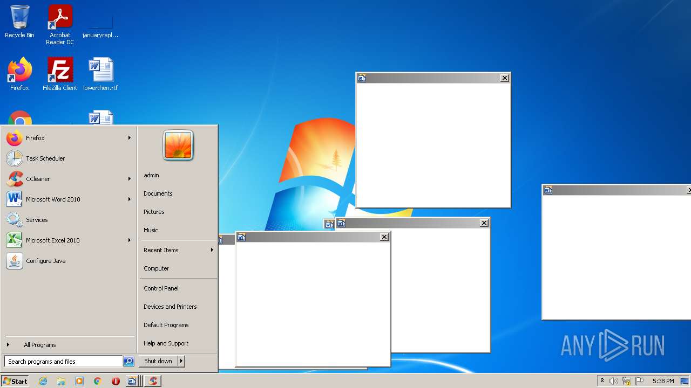Open Internet Explorer from taskbar
The image size is (691, 388).
[43, 381]
